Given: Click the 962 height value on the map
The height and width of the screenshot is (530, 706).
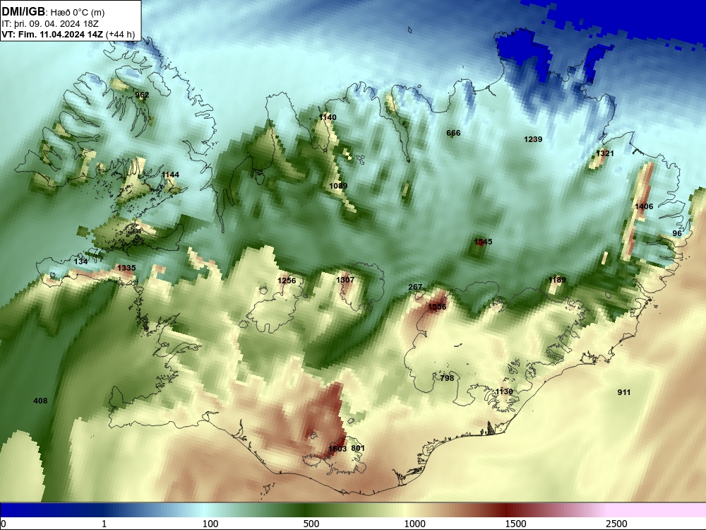Looking at the screenshot, I should click(142, 95).
